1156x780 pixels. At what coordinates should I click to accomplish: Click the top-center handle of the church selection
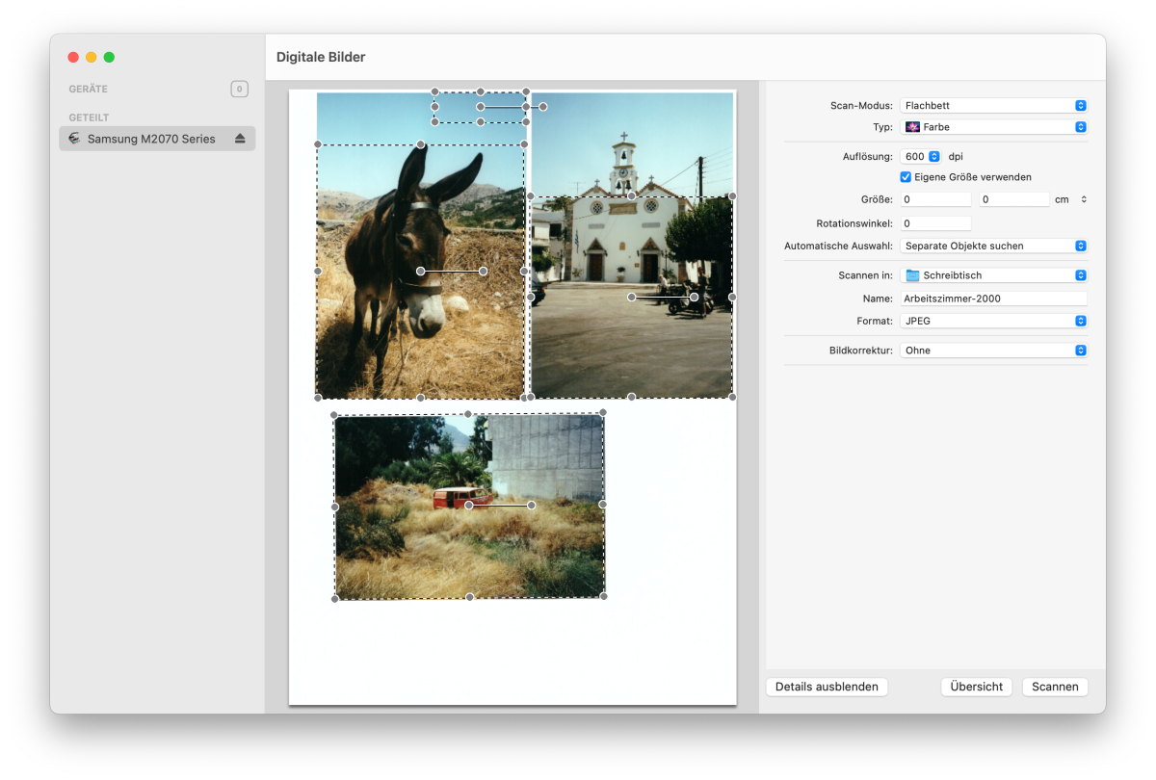pyautogui.click(x=632, y=196)
